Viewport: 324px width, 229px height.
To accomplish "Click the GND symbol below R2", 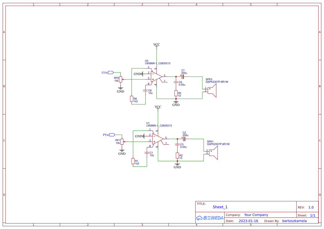I will point(177,165).
